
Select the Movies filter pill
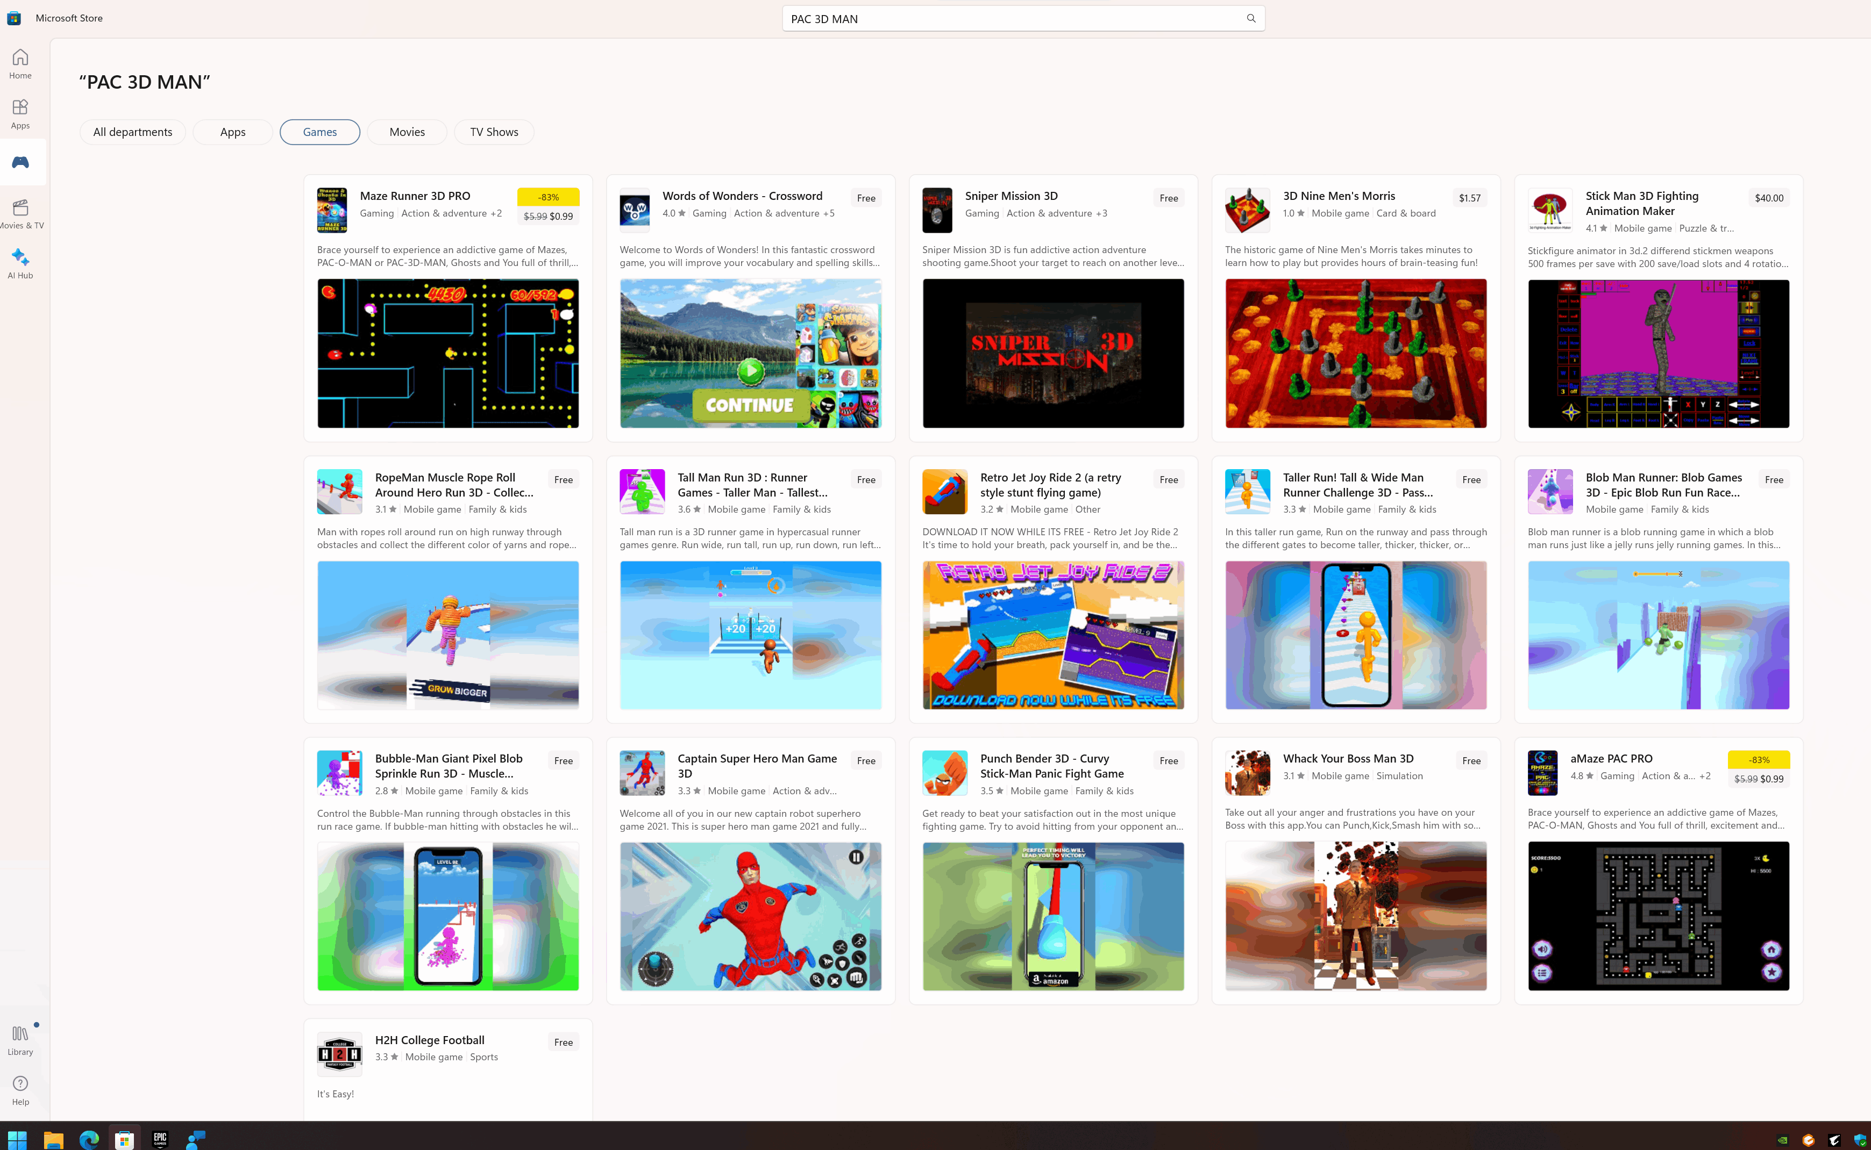pos(407,132)
